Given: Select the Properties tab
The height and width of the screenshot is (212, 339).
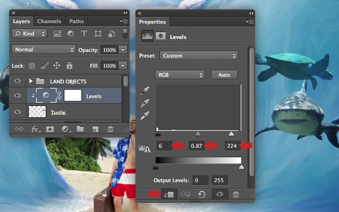Looking at the screenshot, I should 152,22.
